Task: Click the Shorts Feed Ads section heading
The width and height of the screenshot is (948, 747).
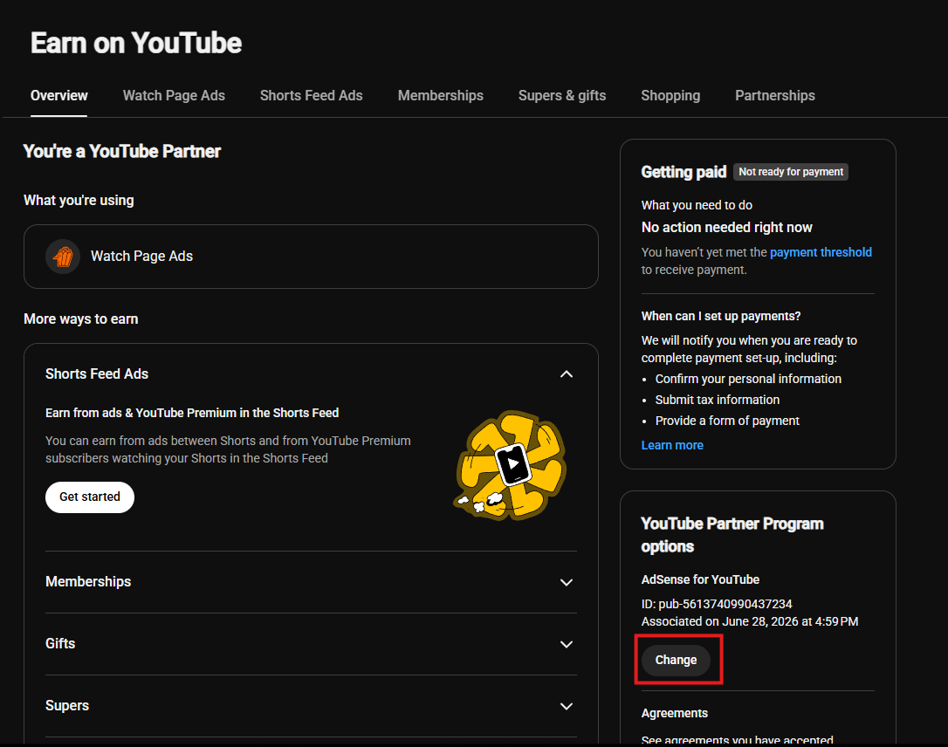Action: tap(97, 374)
